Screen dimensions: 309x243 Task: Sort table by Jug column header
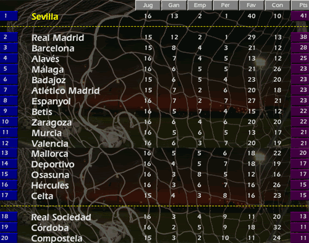point(148,5)
